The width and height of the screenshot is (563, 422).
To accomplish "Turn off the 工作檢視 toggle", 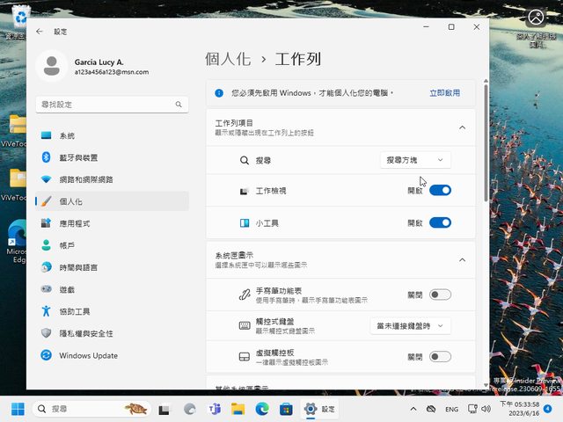I will point(440,190).
